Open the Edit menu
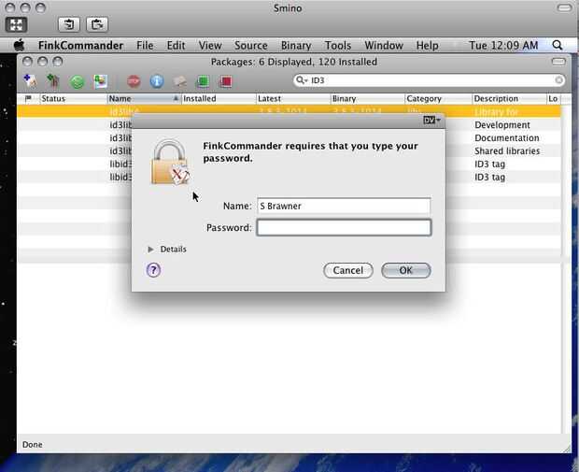Screen dimensions: 579x472 [176, 46]
